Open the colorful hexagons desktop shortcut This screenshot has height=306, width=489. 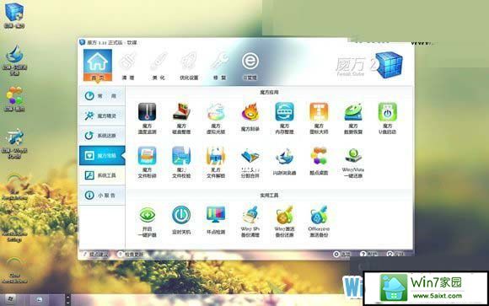tap(14, 99)
